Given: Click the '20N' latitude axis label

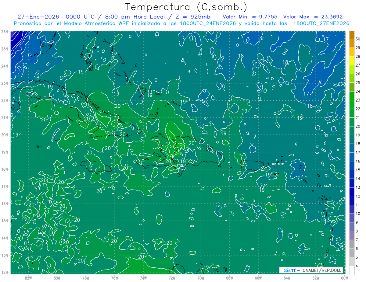Looking at the screenshot, I should (x=5, y=135).
